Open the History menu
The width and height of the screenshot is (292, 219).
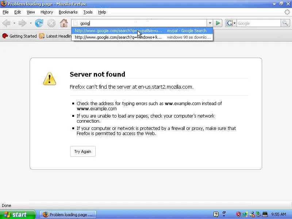coord(47,12)
